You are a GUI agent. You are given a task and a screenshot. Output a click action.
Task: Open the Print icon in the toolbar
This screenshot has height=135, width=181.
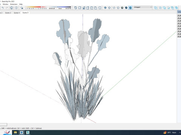tap(12, 8)
